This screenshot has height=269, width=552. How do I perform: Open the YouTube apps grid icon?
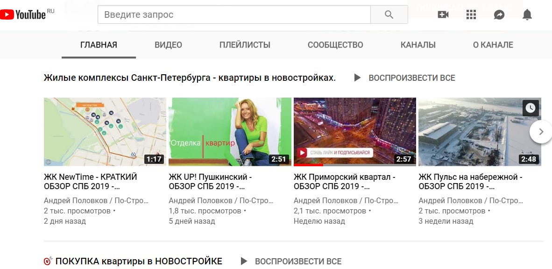tap(471, 14)
